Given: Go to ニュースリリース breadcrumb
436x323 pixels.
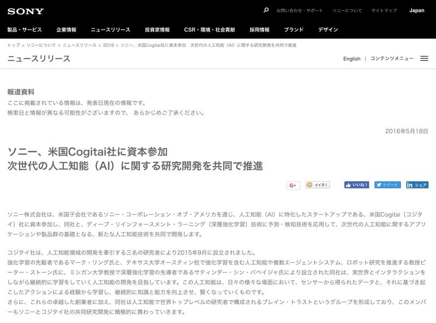Looking at the screenshot, I should click(80, 45).
